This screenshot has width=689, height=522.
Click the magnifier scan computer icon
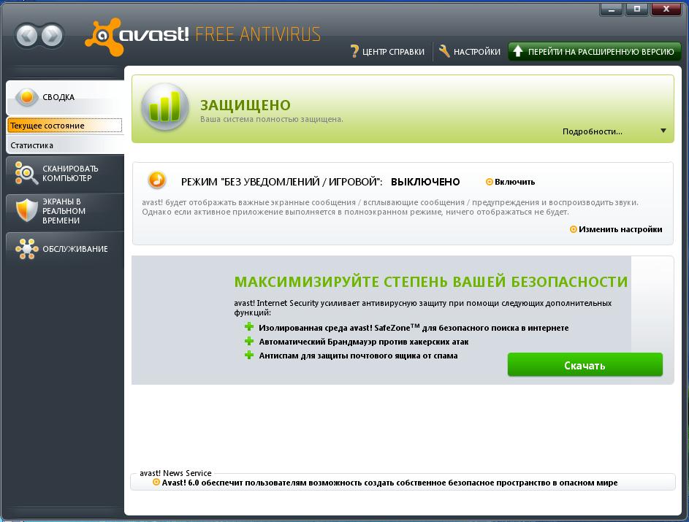(26, 173)
